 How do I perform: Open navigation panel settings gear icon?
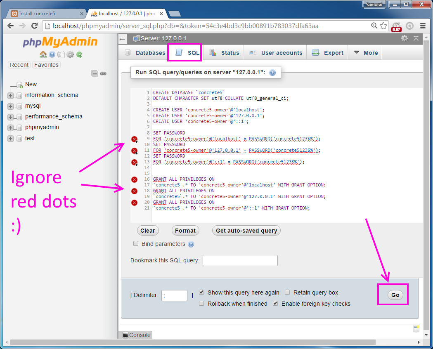tap(70, 54)
